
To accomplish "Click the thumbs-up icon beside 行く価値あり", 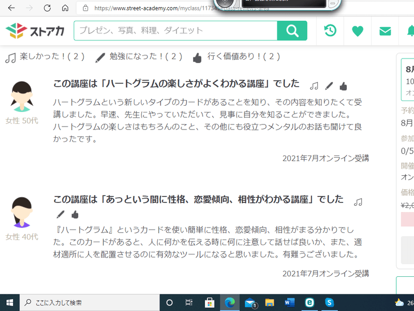I will (197, 58).
